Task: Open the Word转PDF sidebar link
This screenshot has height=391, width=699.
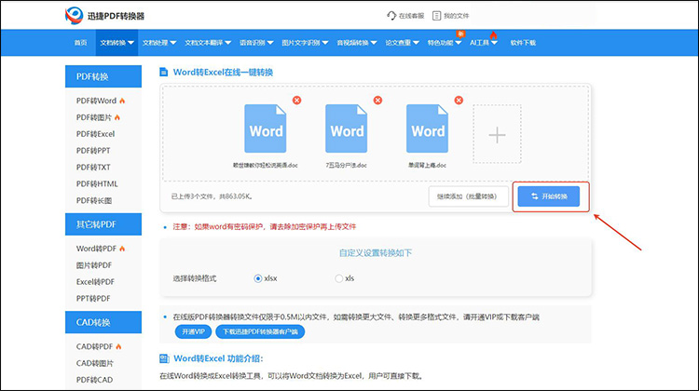Action: point(96,249)
